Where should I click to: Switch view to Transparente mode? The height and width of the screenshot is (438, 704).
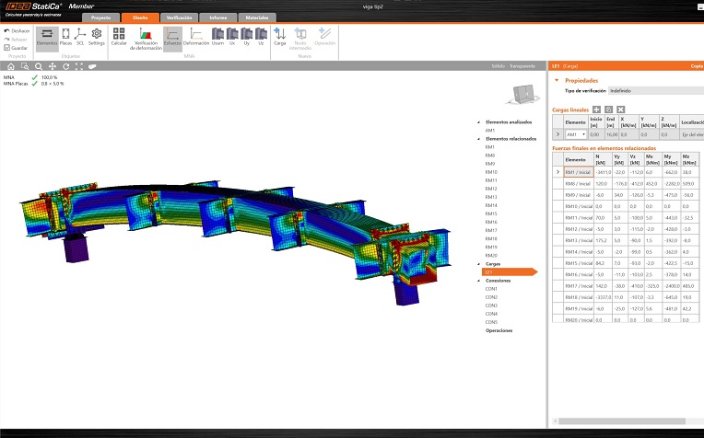[522, 66]
